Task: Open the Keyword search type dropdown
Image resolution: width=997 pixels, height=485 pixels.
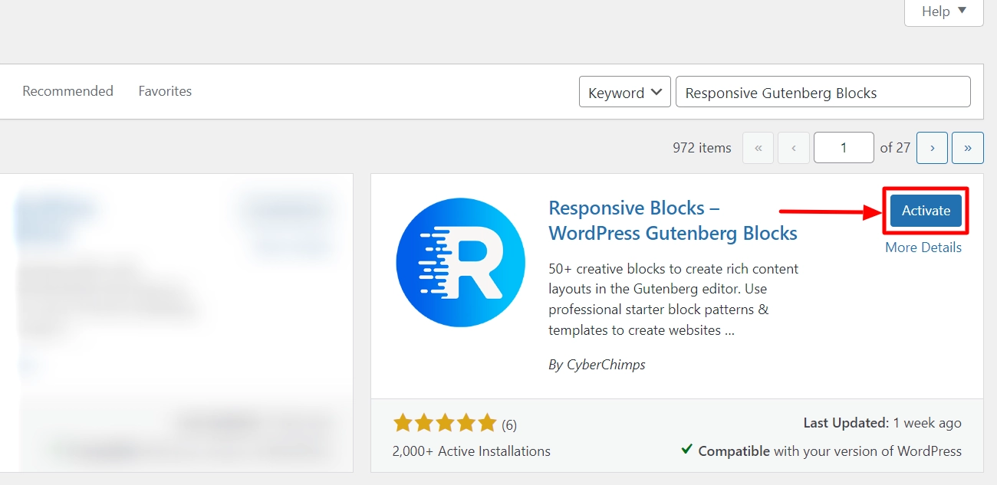Action: click(625, 92)
